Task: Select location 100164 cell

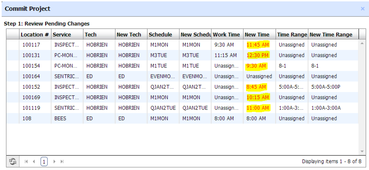Action: pos(31,77)
